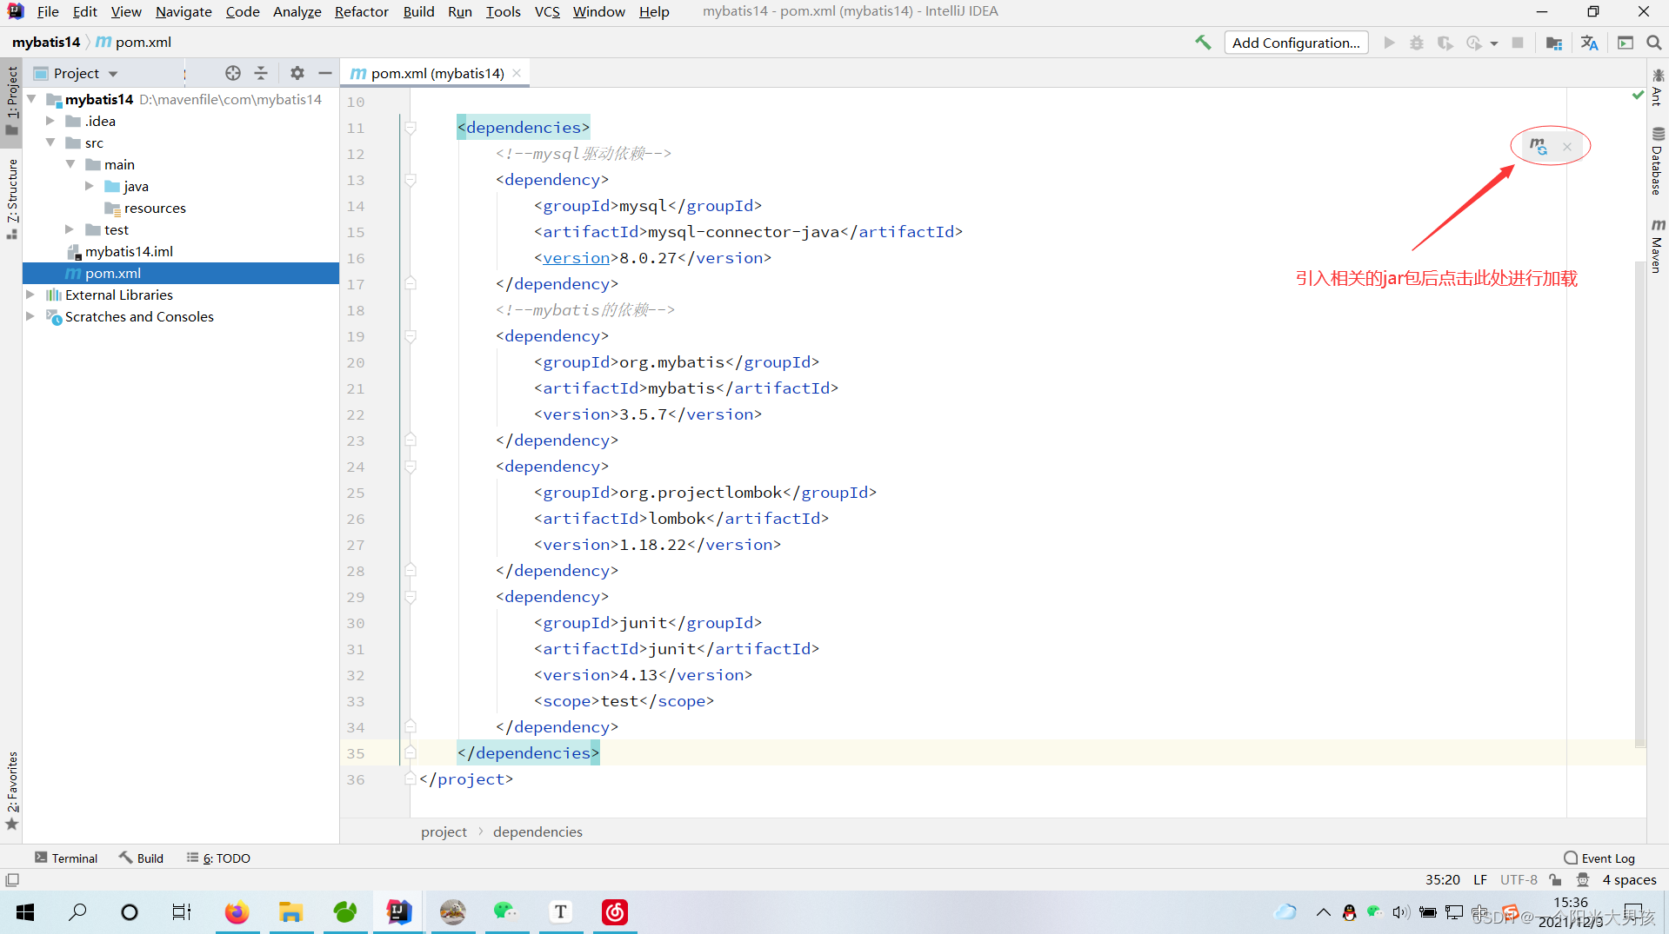1669x934 pixels.
Task: Click the 'project' breadcrumb
Action: tap(444, 831)
